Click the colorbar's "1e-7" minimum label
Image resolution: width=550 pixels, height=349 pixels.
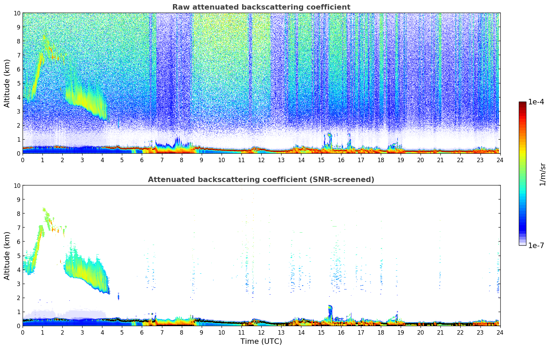pyautogui.click(x=536, y=245)
